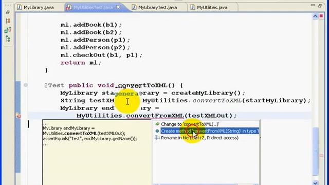This screenshot has height=185, width=329.
Task: Click the file icon on MyUtilitiesTest.java tab
Action: click(x=68, y=7)
